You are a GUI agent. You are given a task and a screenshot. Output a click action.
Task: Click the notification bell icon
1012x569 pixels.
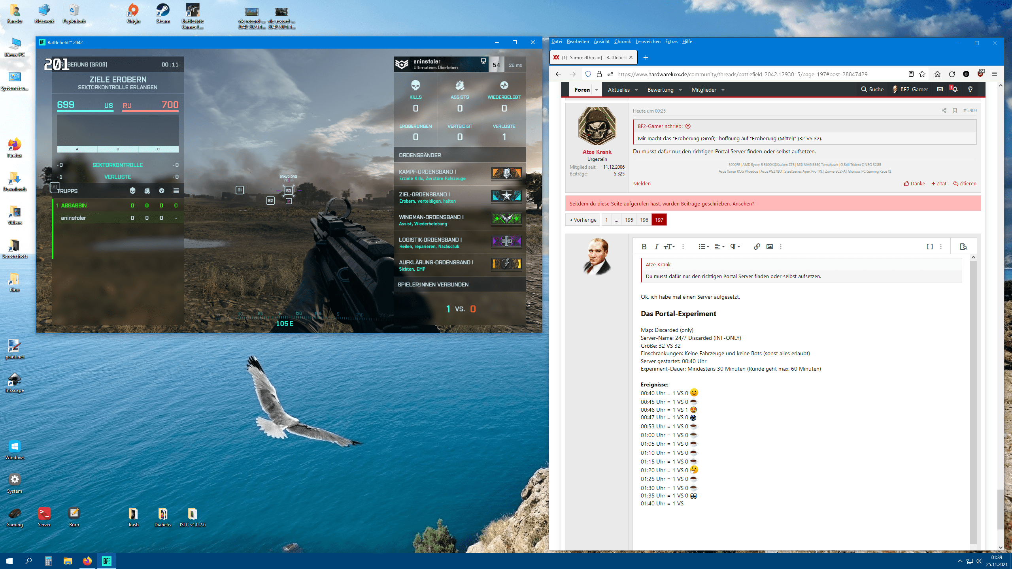(955, 90)
